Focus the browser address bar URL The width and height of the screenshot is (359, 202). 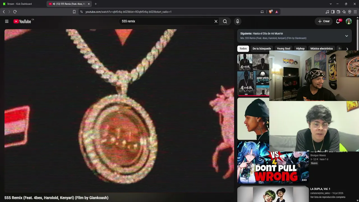128,12
